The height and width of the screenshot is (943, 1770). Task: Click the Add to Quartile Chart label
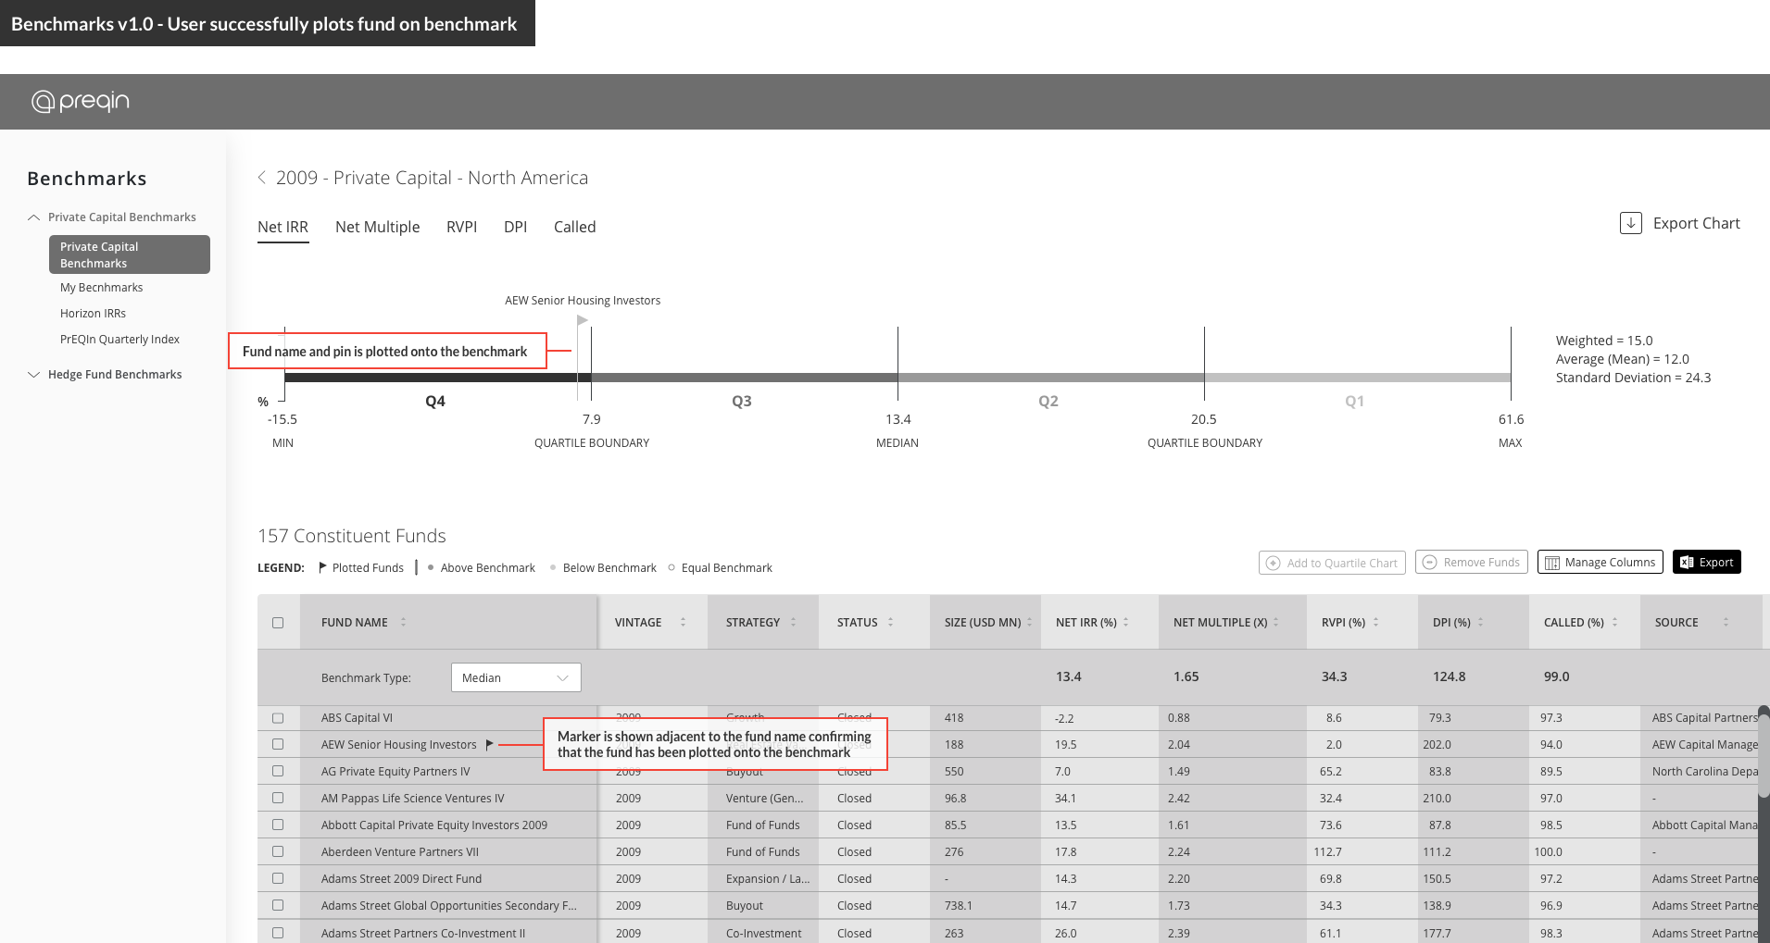click(x=1342, y=563)
